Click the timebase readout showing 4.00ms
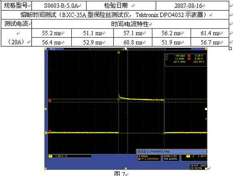Viewport: 233px width, 176px height. [x=149, y=158]
